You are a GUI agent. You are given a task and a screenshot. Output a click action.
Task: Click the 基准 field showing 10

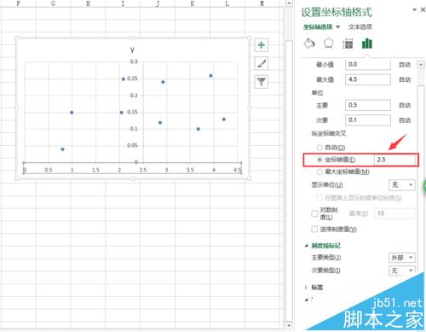[x=394, y=213]
